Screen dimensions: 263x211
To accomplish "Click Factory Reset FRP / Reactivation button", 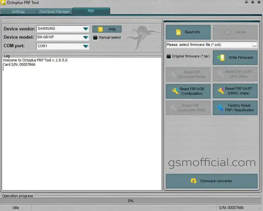I will (235, 108).
